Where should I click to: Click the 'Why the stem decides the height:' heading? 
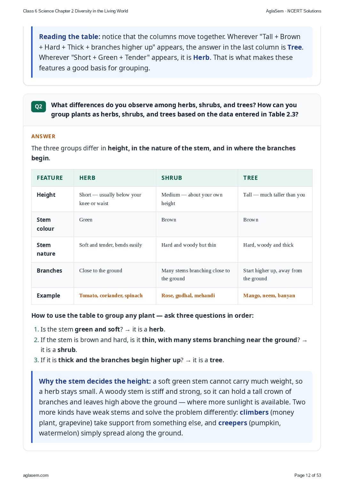(x=95, y=381)
